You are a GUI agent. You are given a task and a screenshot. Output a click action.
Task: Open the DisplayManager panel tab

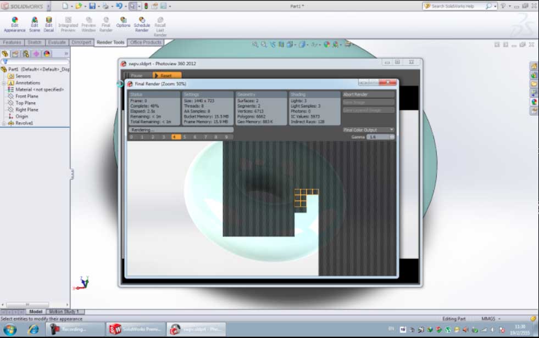(47, 54)
